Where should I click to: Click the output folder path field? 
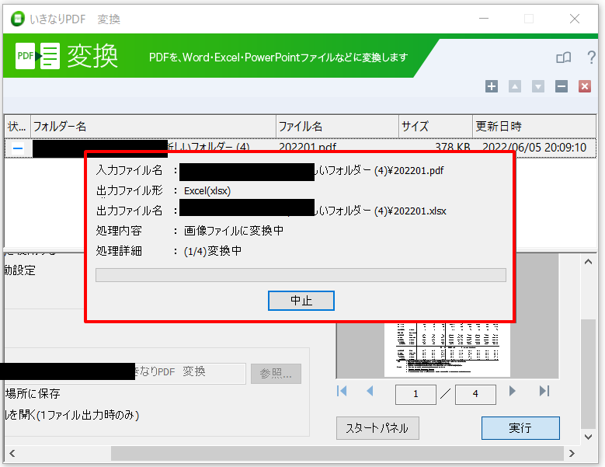coord(123,373)
